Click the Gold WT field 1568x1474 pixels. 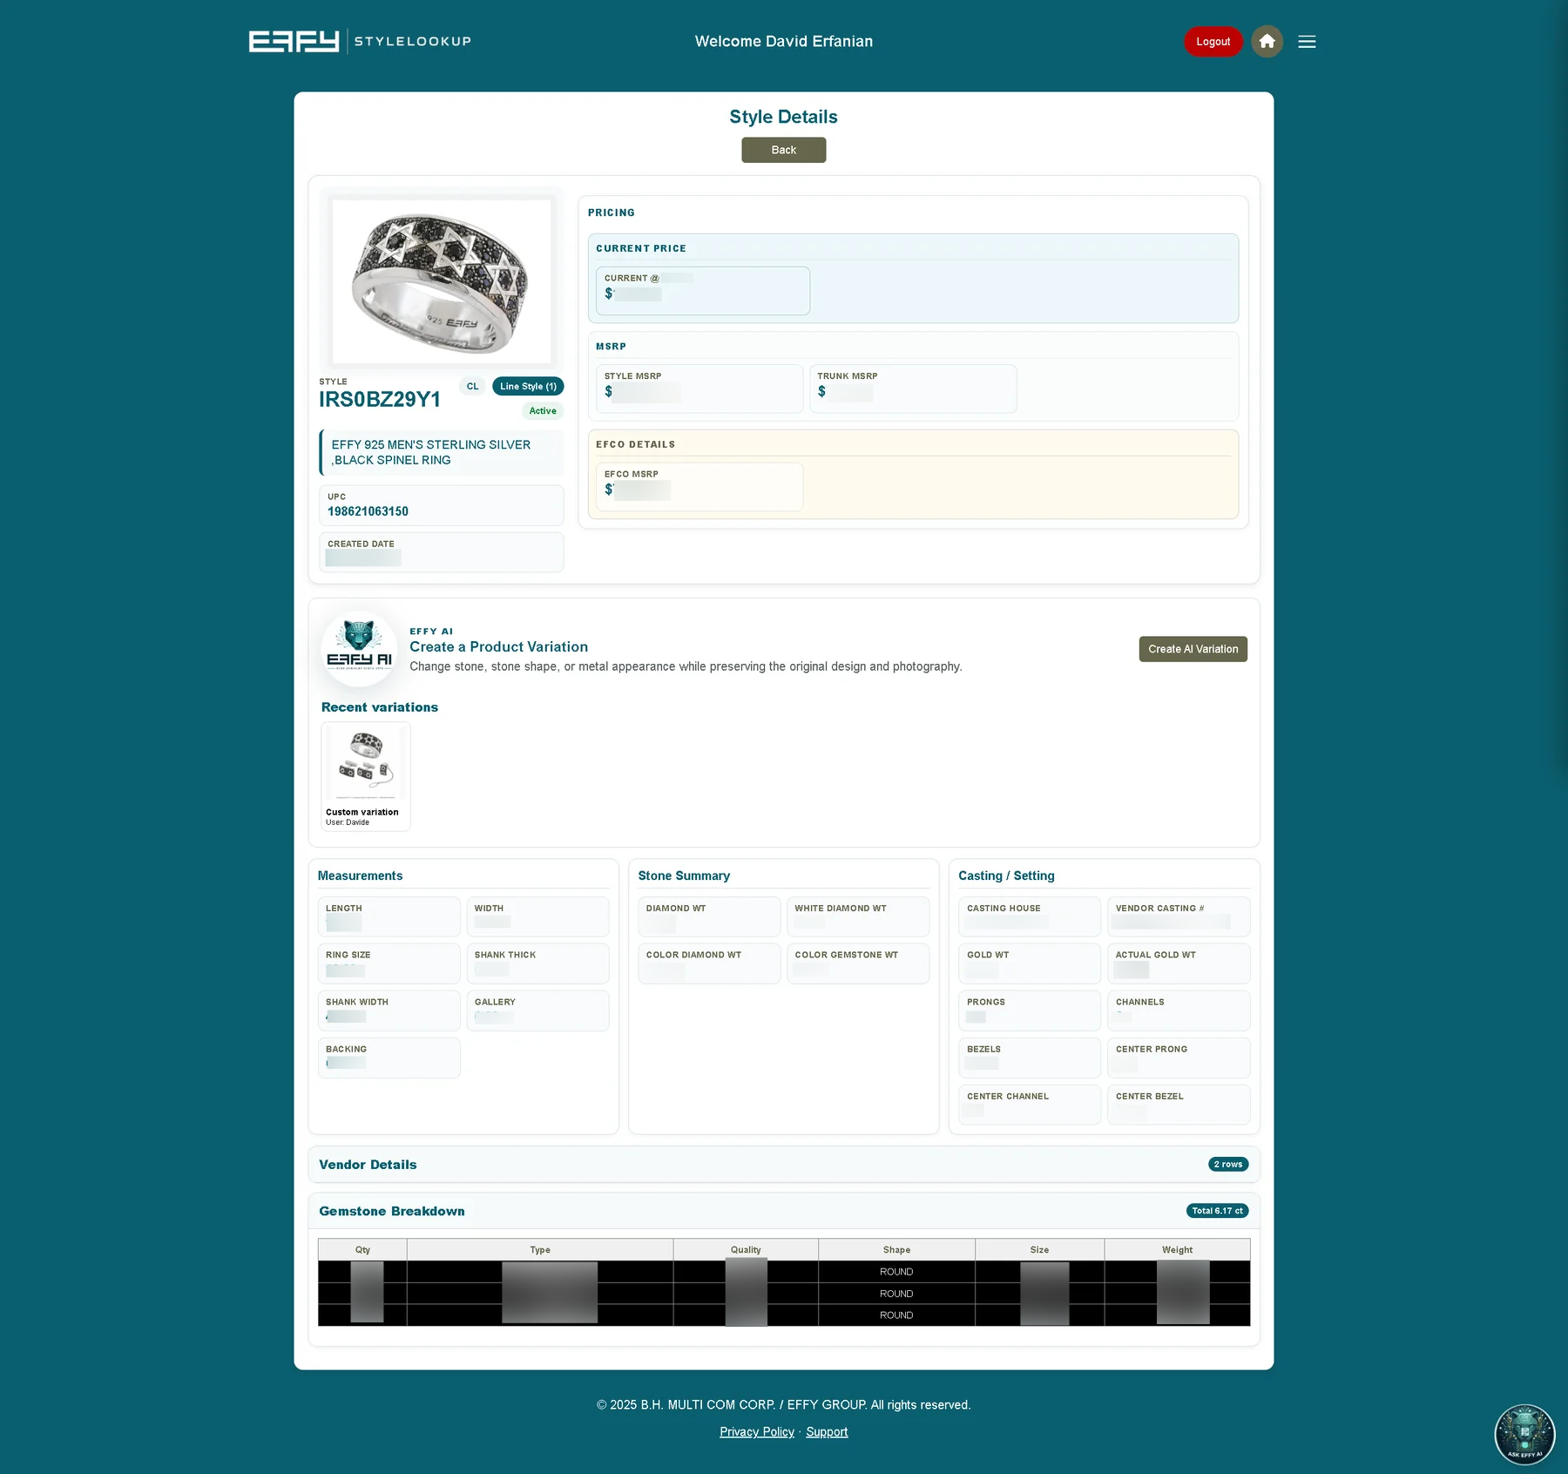coord(1030,964)
